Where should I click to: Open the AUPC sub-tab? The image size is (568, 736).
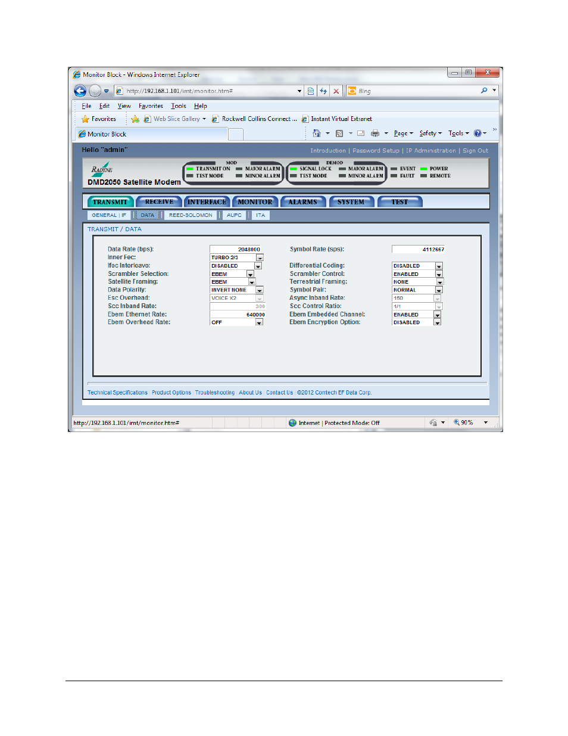coord(234,215)
